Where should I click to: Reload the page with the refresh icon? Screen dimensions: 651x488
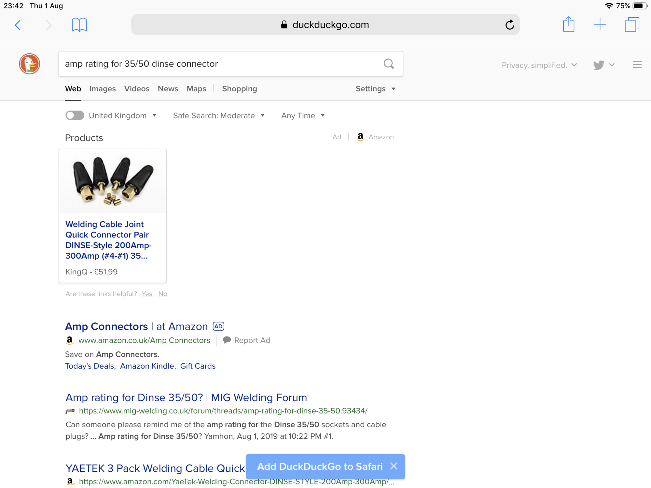tap(510, 24)
